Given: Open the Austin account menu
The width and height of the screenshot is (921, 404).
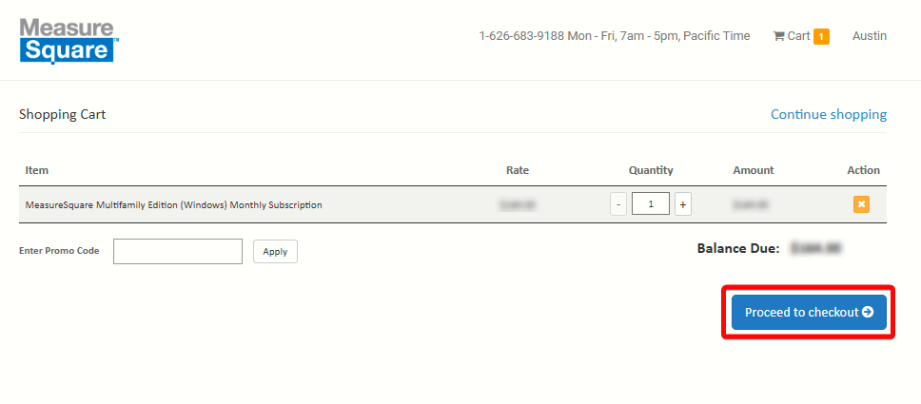Looking at the screenshot, I should coord(870,36).
